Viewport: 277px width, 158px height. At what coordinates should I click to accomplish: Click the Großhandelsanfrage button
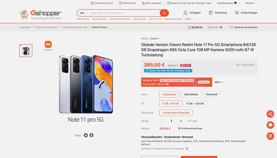tap(190, 128)
